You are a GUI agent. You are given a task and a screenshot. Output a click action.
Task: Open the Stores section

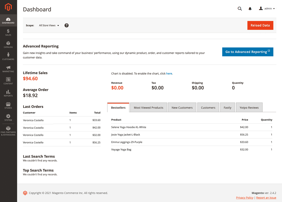pos(8,105)
